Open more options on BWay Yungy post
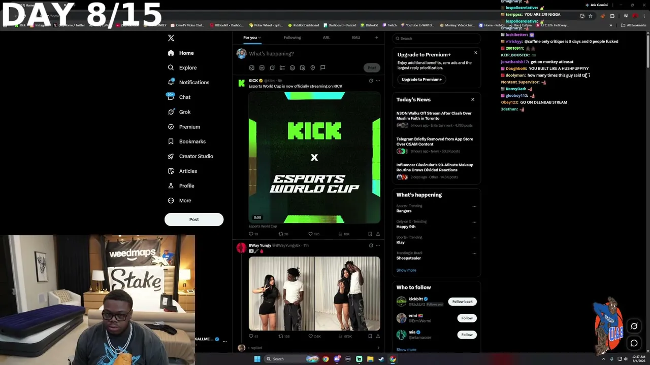The image size is (650, 365). [x=378, y=245]
